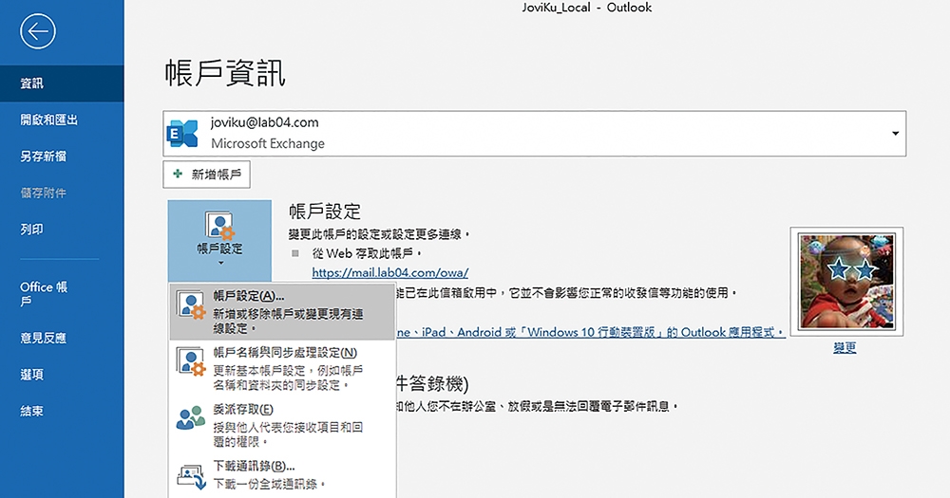Select 資訊 in the left sidebar
950x498 pixels.
click(x=32, y=83)
